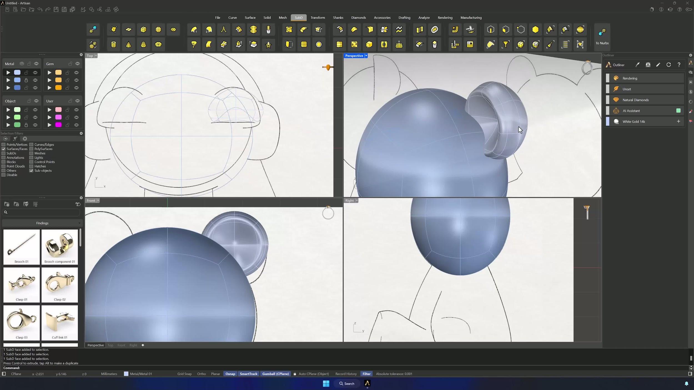Toggle Osnap in the status bar
This screenshot has height=390, width=694.
(230, 374)
